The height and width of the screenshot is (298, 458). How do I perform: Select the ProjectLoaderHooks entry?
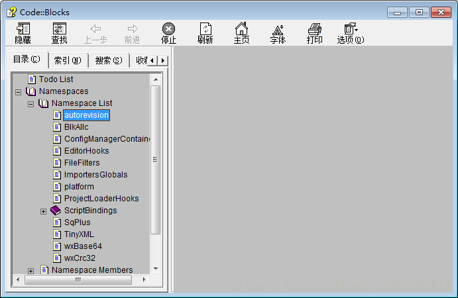pos(101,199)
